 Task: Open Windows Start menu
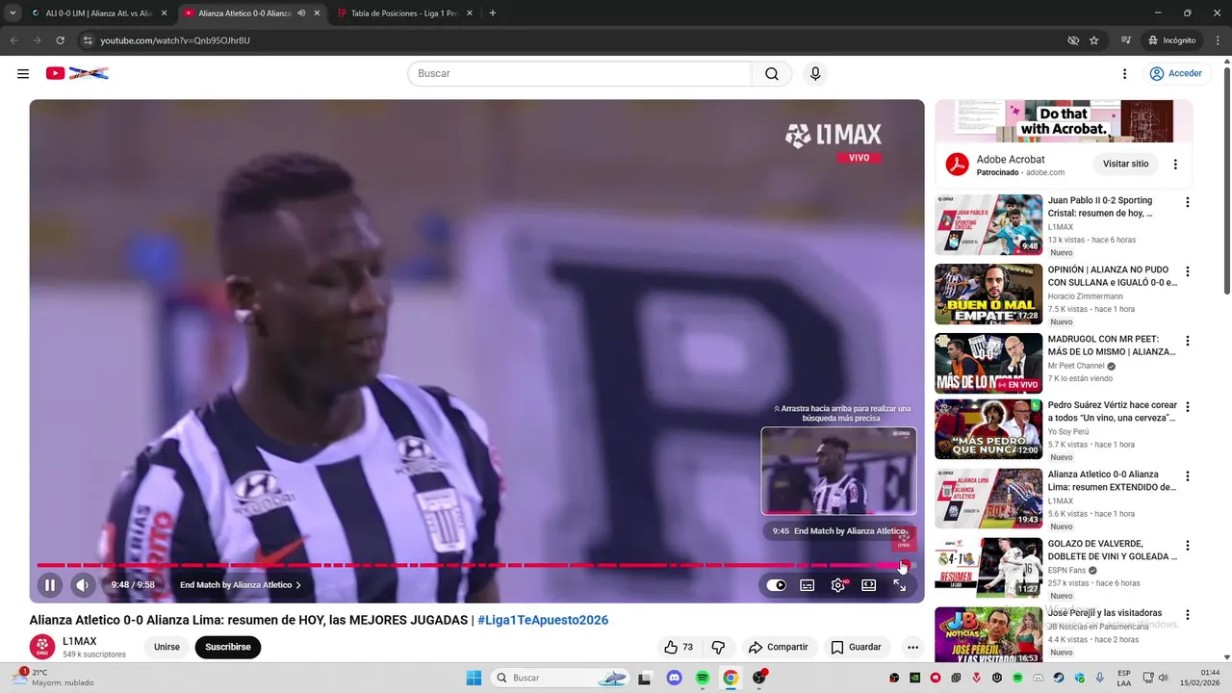click(x=474, y=678)
